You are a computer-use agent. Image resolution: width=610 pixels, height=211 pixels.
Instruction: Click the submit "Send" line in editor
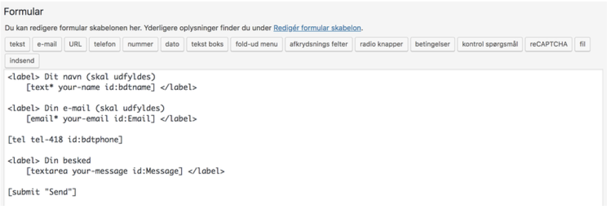tap(42, 191)
